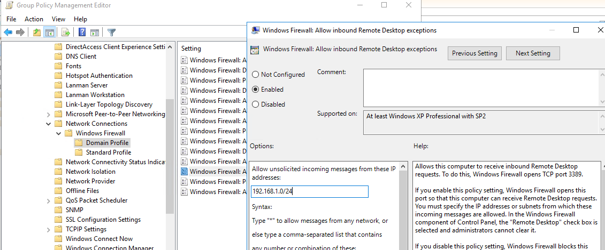Open the View menu

[x=59, y=19]
